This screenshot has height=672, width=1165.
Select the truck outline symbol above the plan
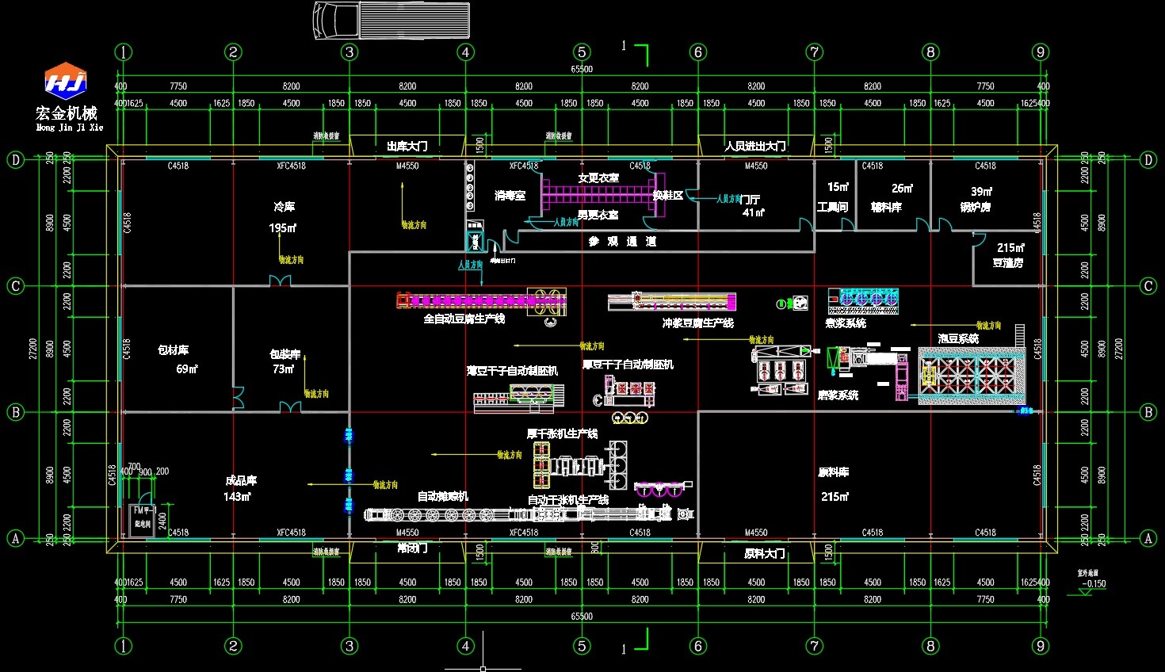point(392,20)
